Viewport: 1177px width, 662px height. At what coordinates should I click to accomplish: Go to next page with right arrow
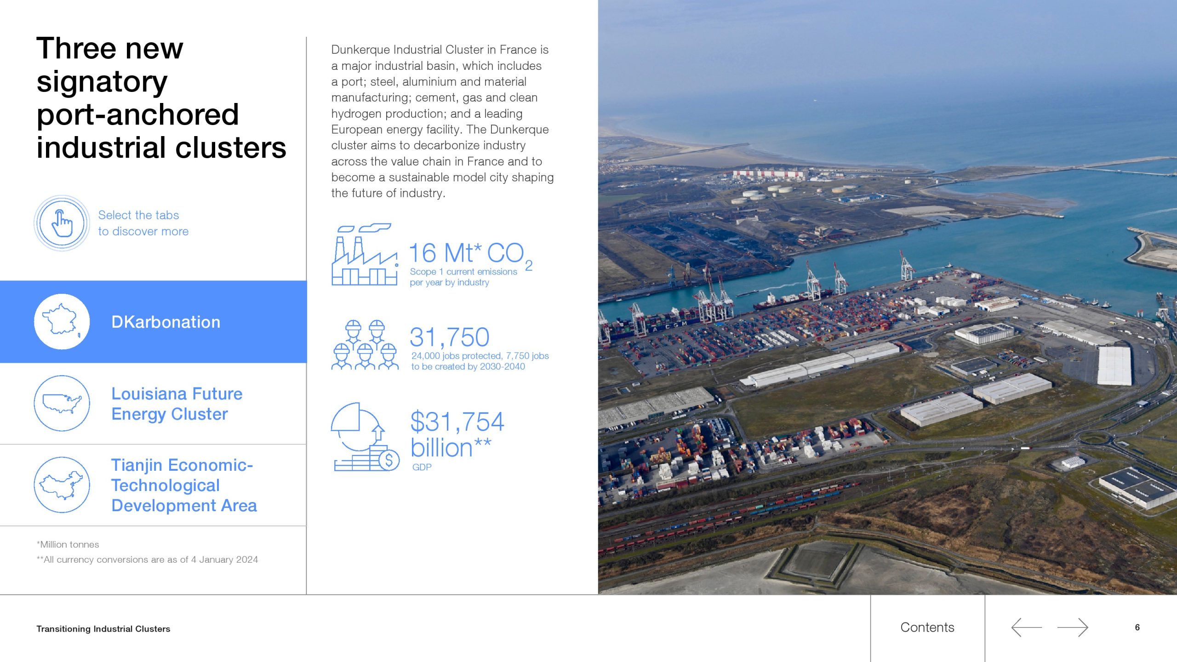(1073, 628)
